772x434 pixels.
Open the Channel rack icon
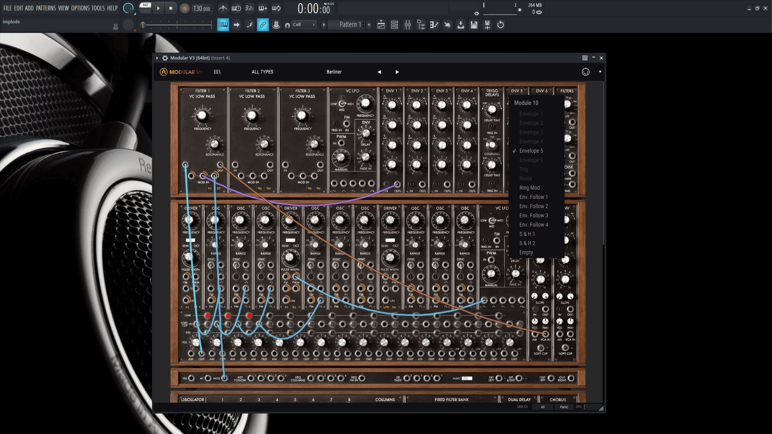pyautogui.click(x=394, y=25)
